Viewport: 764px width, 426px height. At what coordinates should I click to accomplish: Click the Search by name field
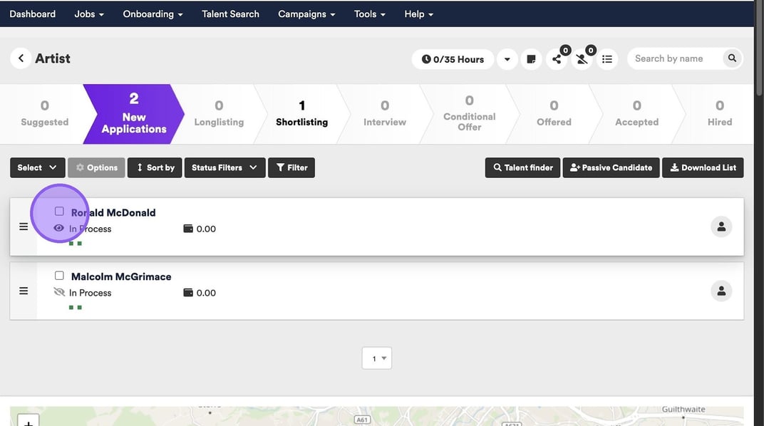(x=674, y=58)
